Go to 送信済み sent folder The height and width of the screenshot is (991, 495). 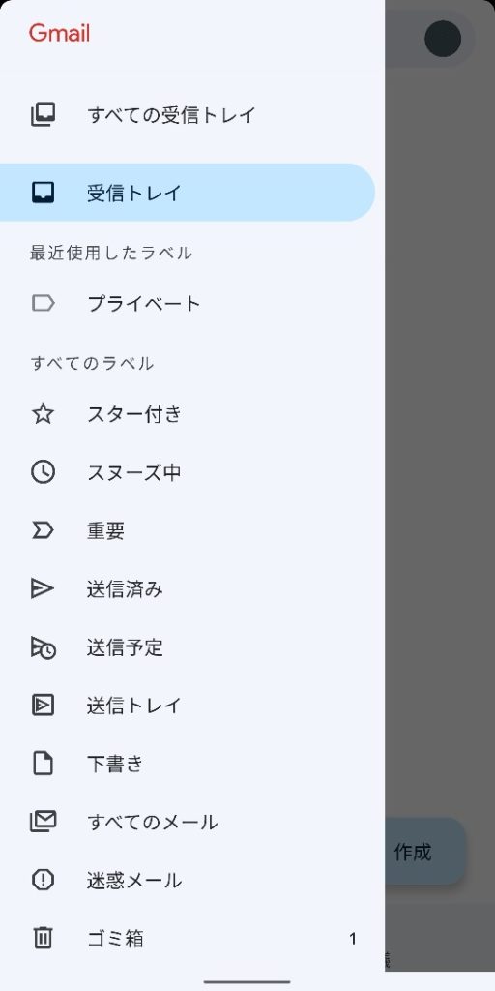188,589
